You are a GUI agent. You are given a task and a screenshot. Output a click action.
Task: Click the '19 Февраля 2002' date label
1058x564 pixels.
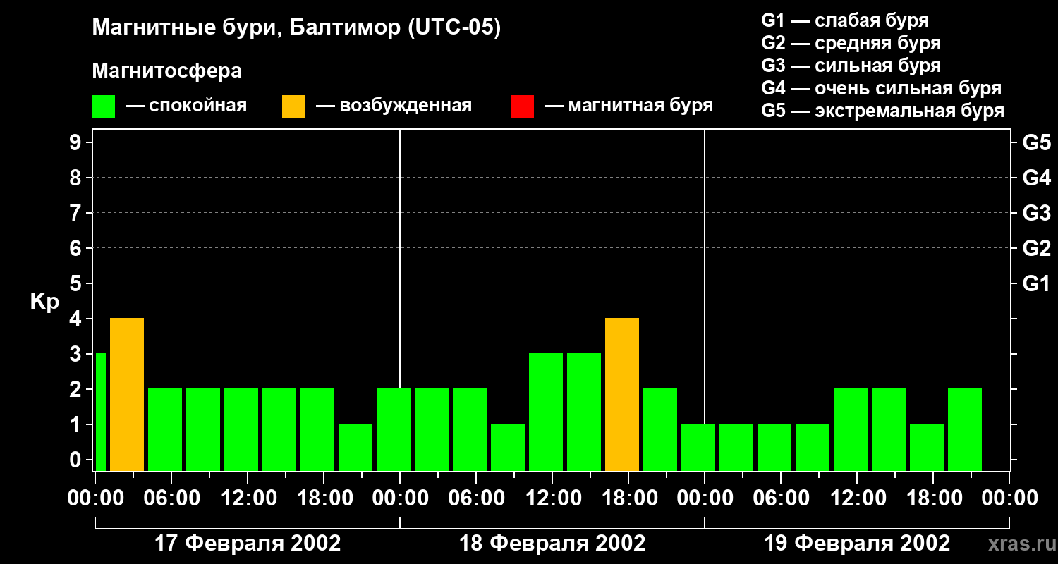click(857, 544)
